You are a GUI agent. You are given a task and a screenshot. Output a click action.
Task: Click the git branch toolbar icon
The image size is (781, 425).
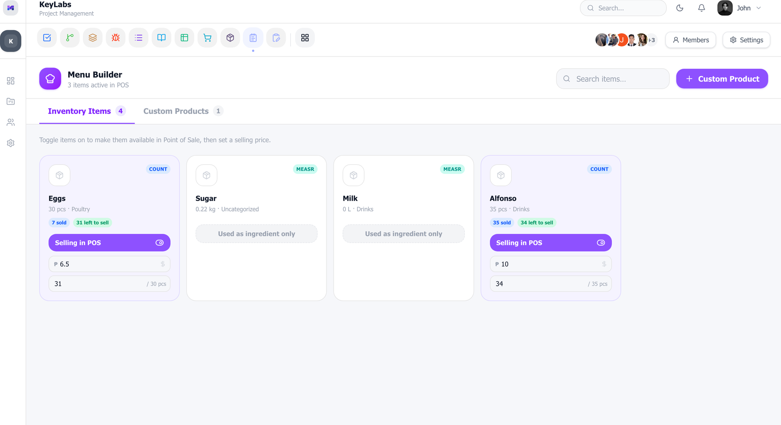click(70, 38)
